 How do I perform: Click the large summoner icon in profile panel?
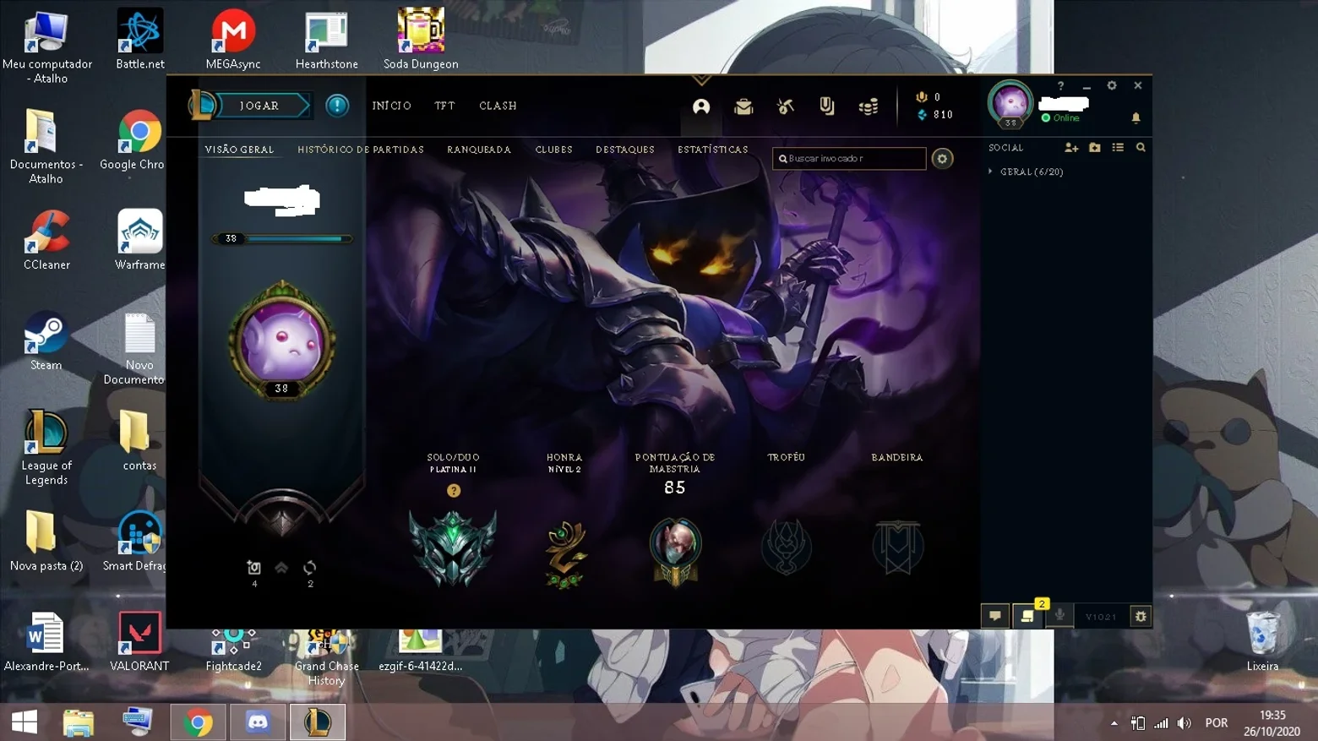coord(282,341)
